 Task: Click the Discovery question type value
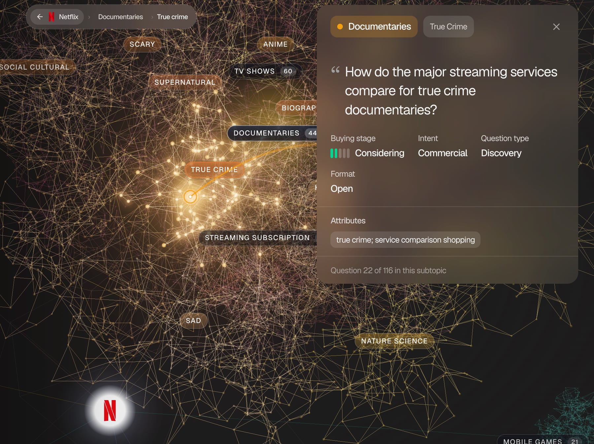(x=501, y=153)
